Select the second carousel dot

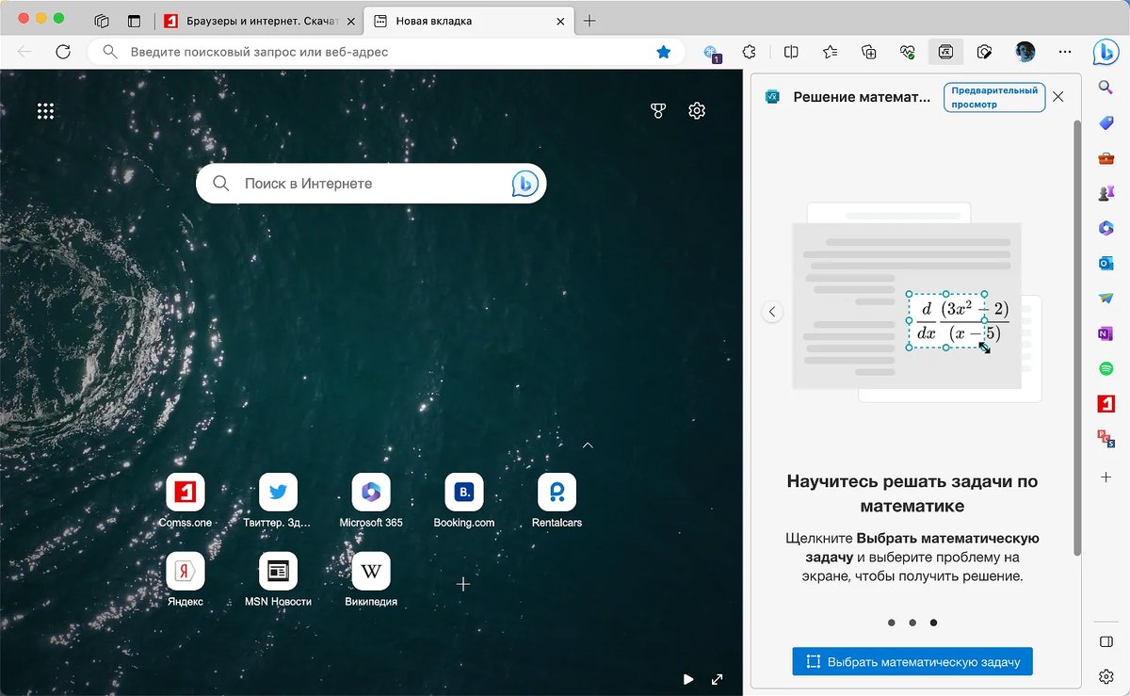[x=912, y=623]
